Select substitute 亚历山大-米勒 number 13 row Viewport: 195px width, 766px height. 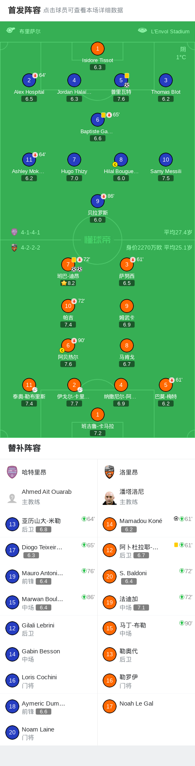49,524
